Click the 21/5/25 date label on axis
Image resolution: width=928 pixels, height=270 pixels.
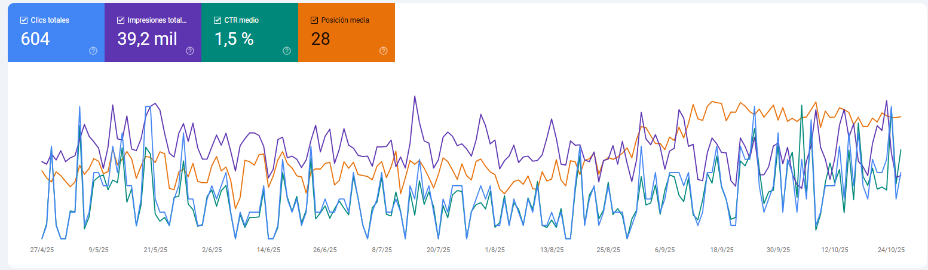pyautogui.click(x=155, y=250)
